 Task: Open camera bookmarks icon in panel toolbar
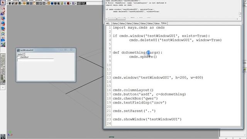[16, 3]
